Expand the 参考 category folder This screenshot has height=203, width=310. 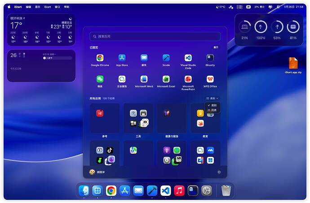[105, 118]
